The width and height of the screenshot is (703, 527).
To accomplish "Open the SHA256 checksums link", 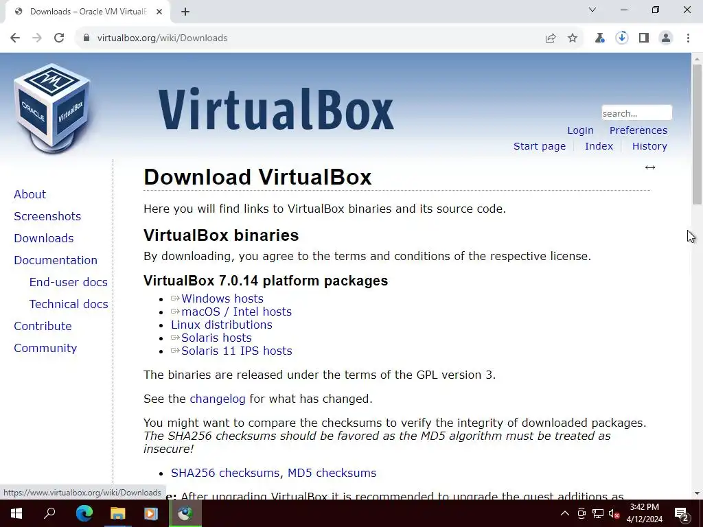I will [225, 473].
